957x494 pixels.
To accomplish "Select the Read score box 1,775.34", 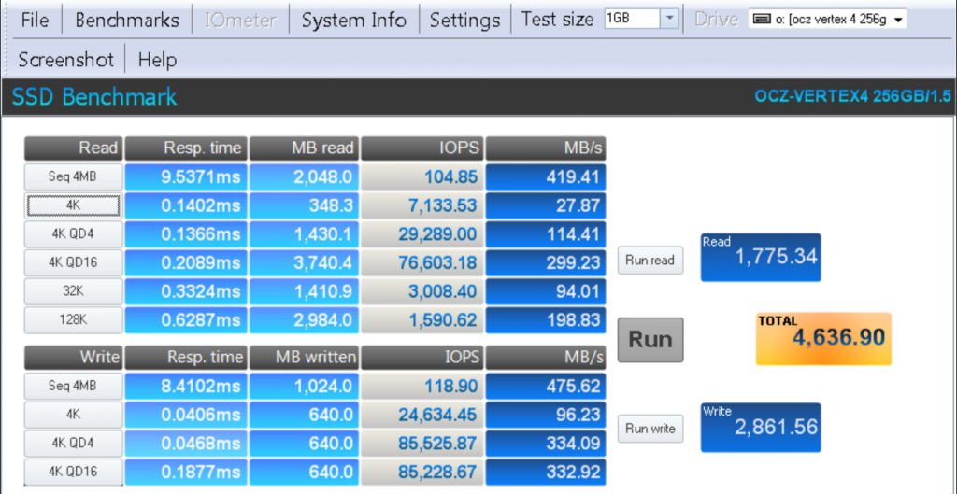I will coord(761,258).
